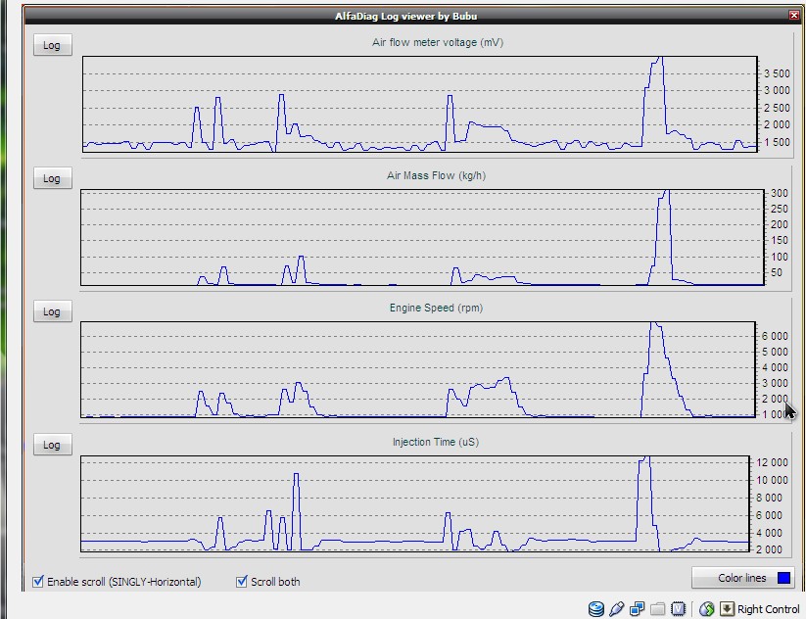
Task: Uncheck the Scroll both checkbox
Action: point(242,582)
